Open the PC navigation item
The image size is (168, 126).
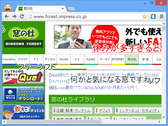point(36,60)
